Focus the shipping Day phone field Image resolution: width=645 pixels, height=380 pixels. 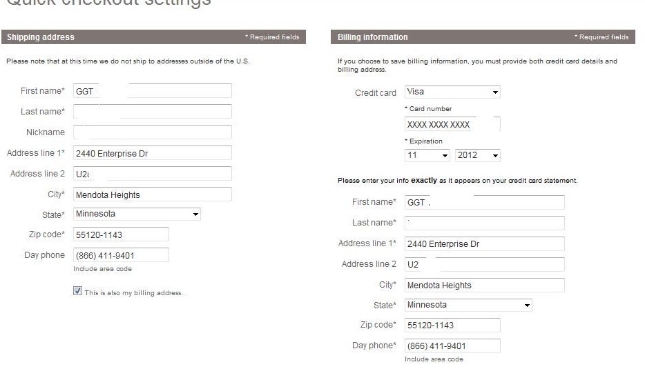coord(121,255)
